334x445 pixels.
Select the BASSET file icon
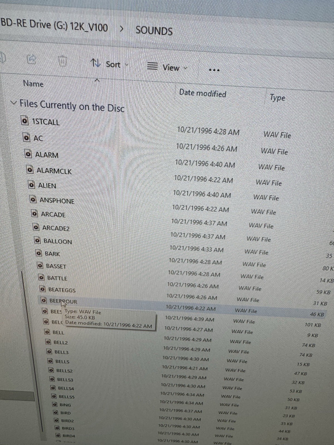[x=40, y=266]
